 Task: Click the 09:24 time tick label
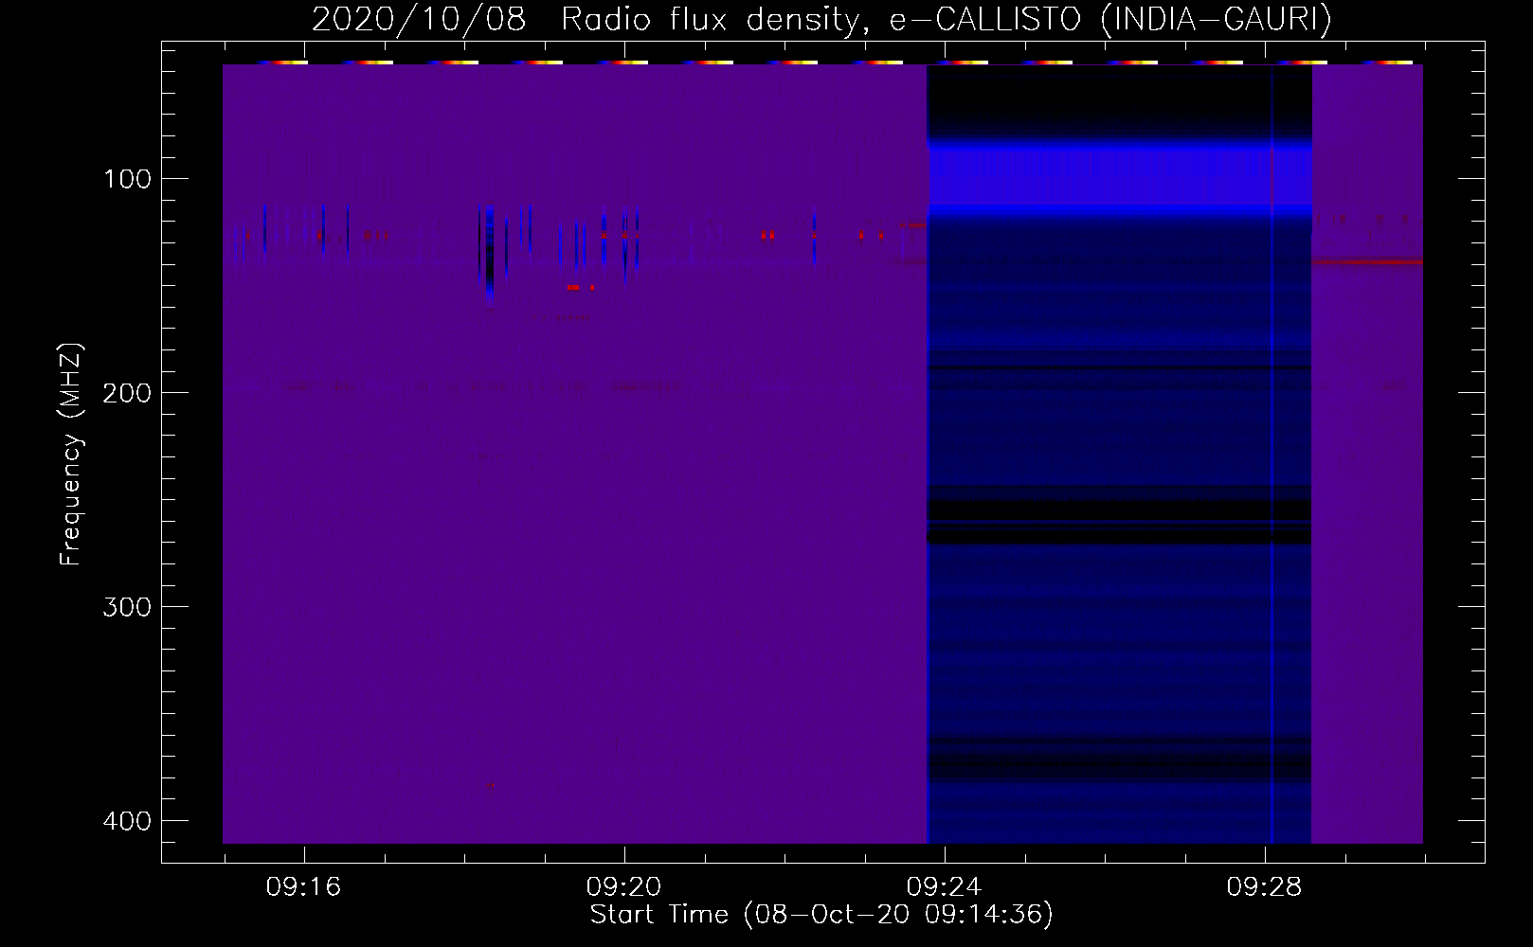[x=944, y=887]
